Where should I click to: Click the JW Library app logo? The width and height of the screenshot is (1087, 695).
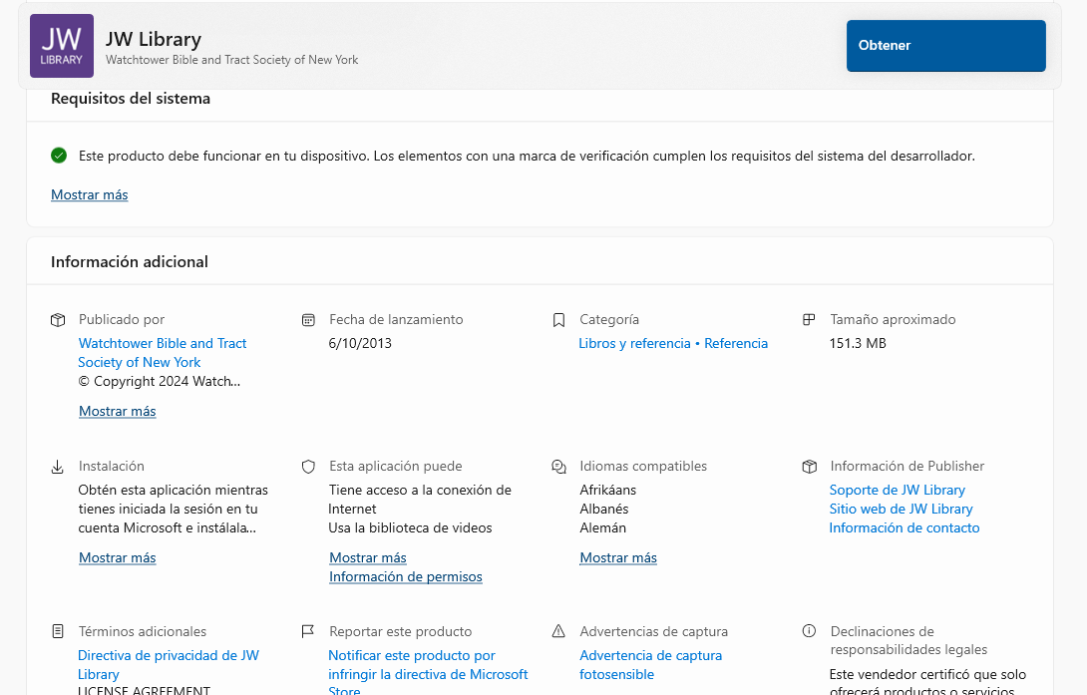[x=62, y=46]
